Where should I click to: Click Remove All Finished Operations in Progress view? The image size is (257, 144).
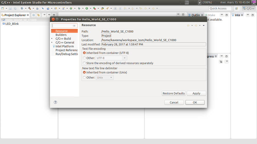coord(221,61)
